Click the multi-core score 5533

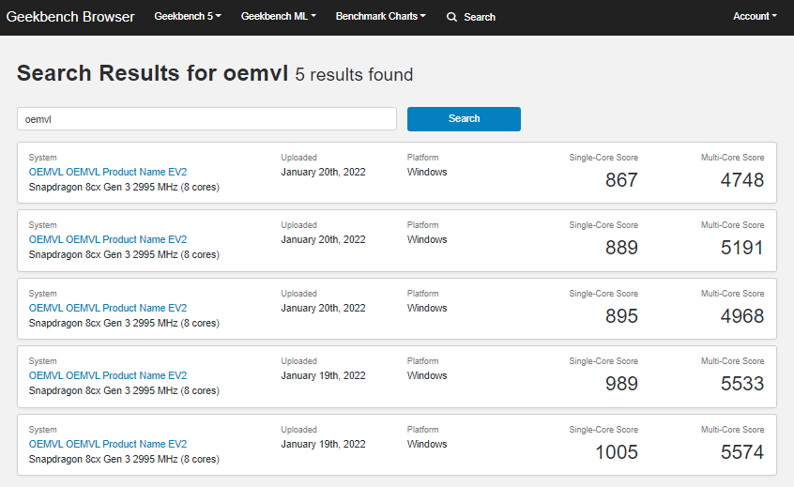[741, 384]
